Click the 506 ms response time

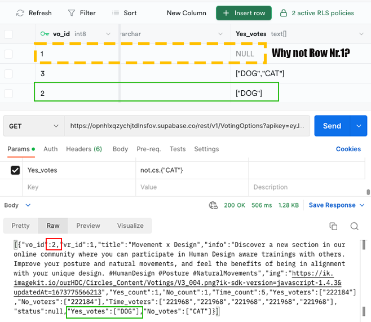(262, 205)
